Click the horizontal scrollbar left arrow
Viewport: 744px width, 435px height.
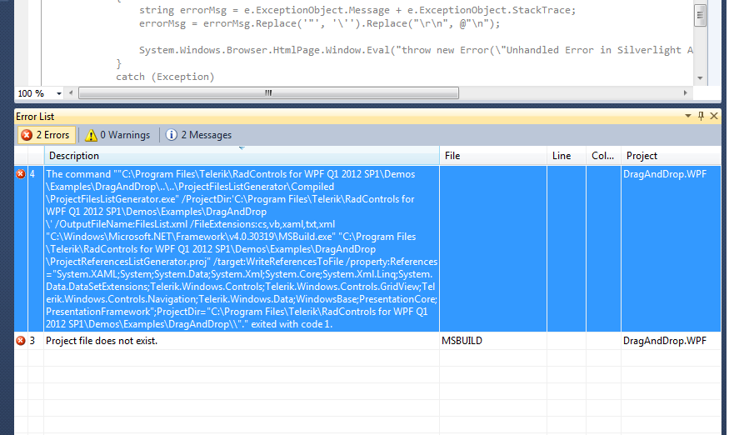[x=71, y=93]
